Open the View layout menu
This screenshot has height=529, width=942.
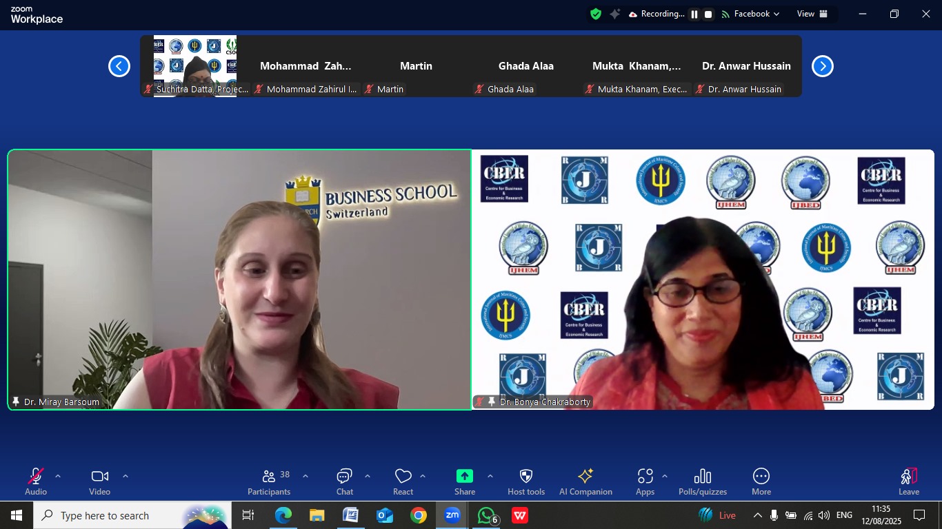(x=812, y=14)
